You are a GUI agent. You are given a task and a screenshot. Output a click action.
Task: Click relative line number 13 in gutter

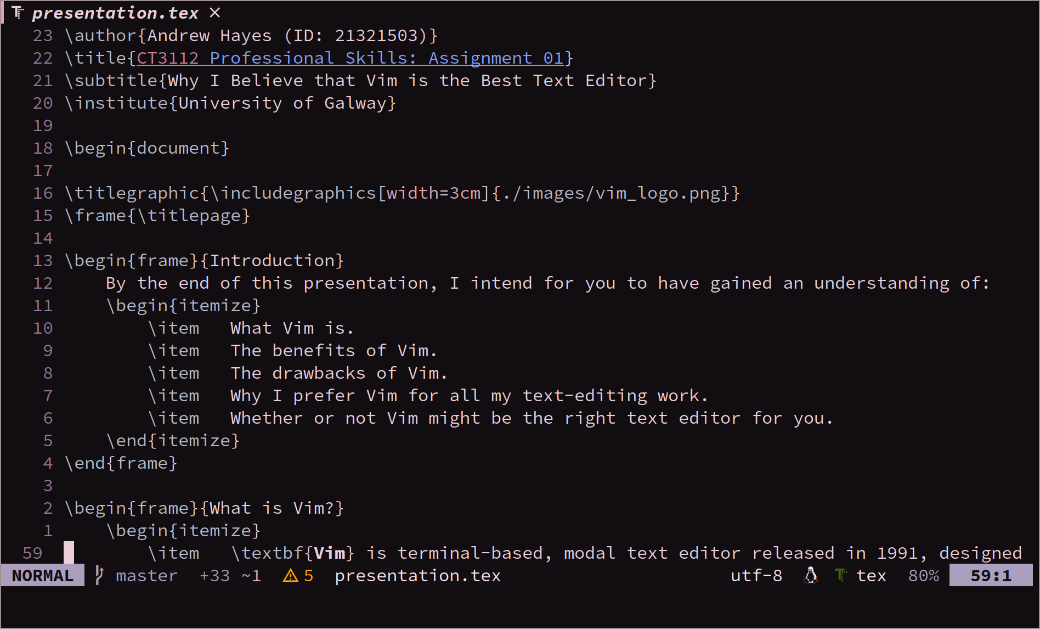pos(43,260)
